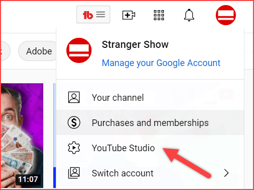
Task: Open the notifications bell
Action: (189, 15)
